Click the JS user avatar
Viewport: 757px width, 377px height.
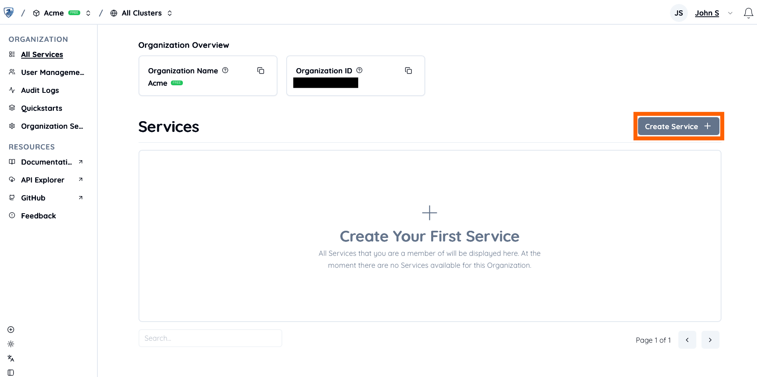(679, 13)
